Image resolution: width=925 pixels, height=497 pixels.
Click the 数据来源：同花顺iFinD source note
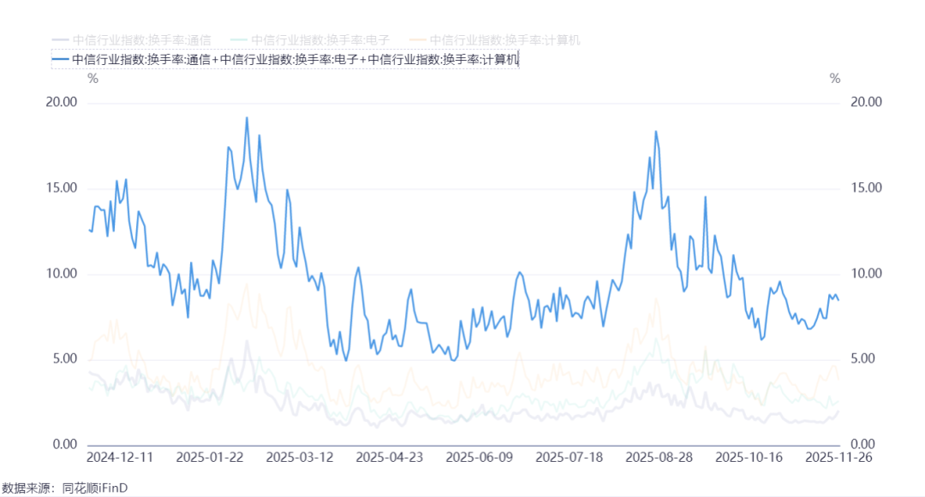[x=65, y=488]
